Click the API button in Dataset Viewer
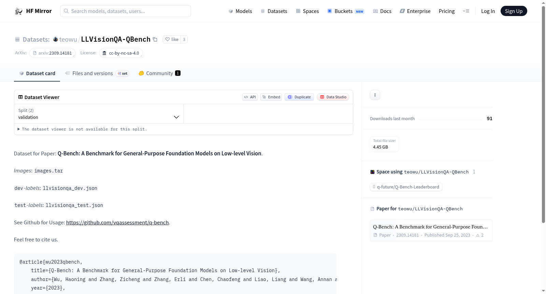This screenshot has width=546, height=294. coord(250,97)
